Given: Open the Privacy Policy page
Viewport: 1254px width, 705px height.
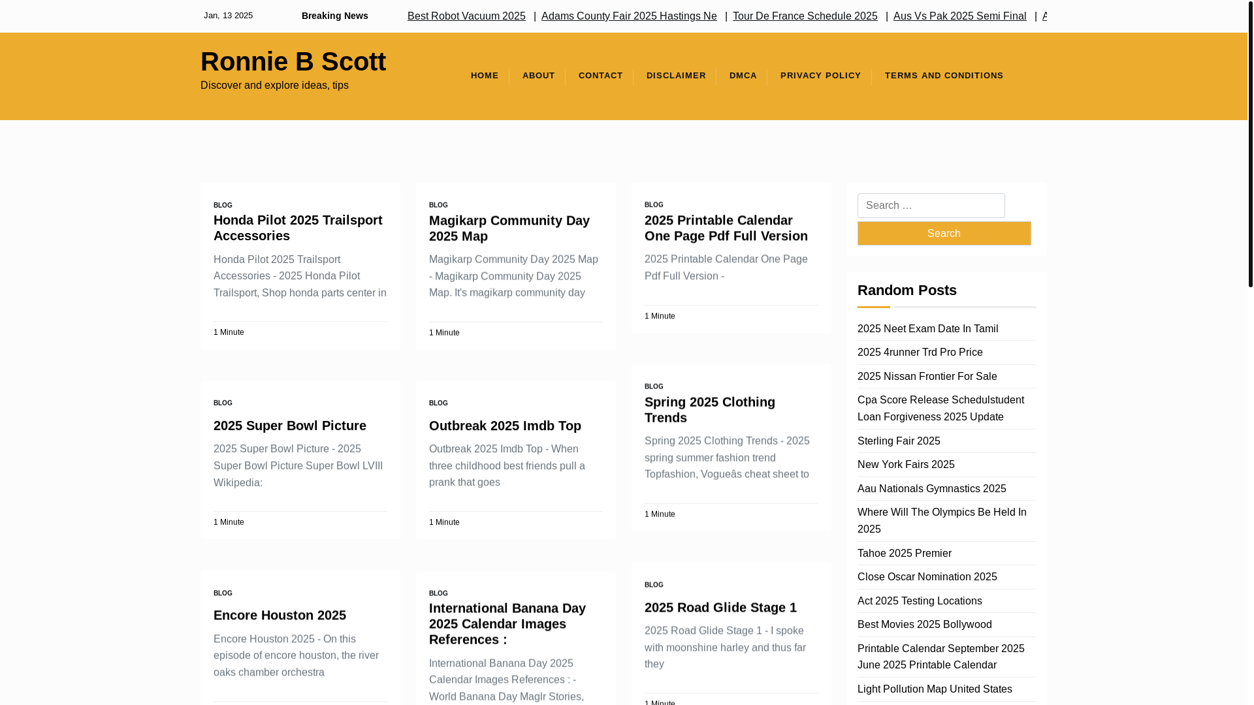Looking at the screenshot, I should 820,76.
